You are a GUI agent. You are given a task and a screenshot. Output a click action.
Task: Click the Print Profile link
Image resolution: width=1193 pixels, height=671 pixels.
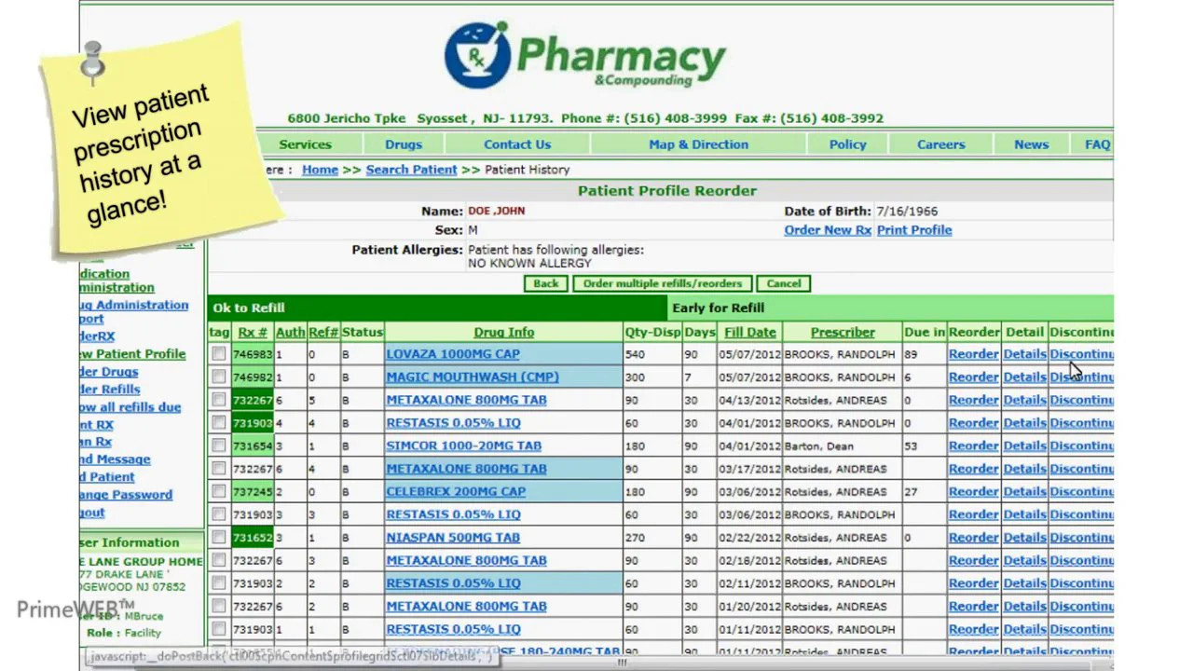click(x=914, y=230)
